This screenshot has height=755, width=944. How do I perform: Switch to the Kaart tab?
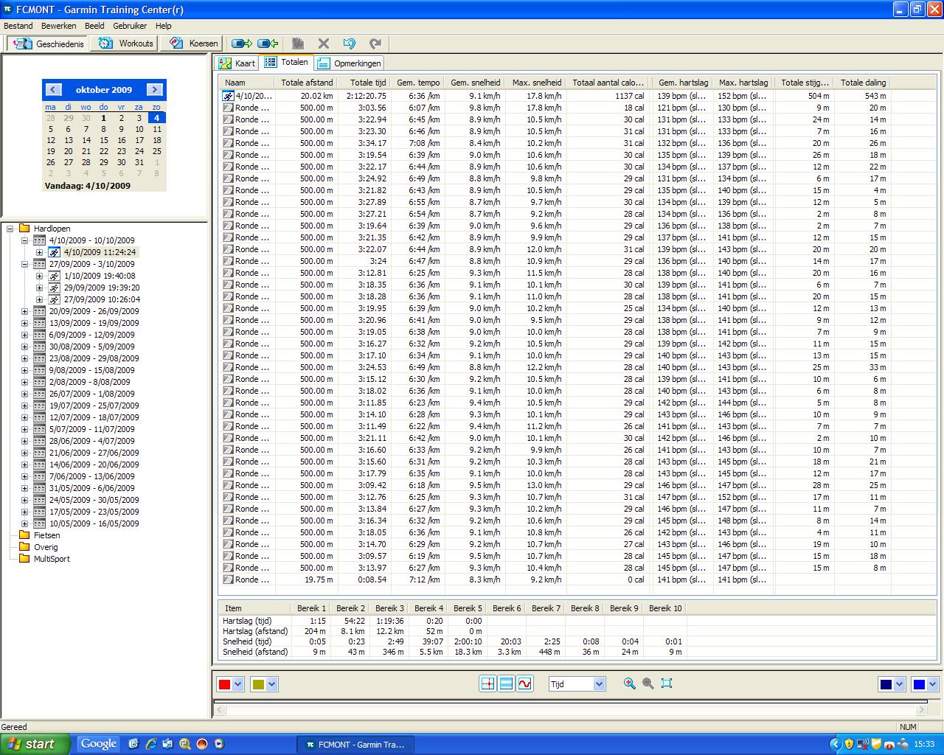coord(237,63)
